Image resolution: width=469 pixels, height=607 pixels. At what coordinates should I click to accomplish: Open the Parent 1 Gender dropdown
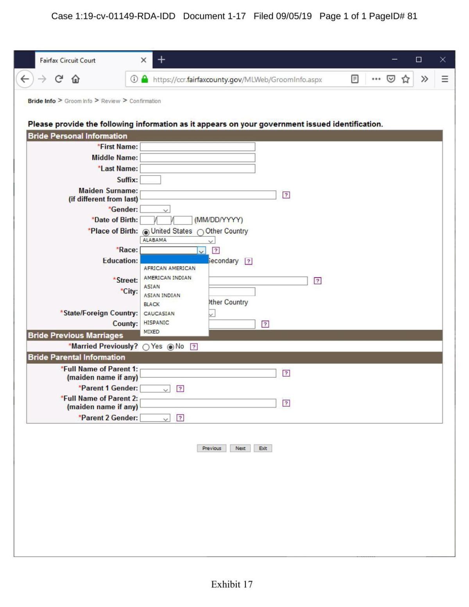[x=155, y=389]
